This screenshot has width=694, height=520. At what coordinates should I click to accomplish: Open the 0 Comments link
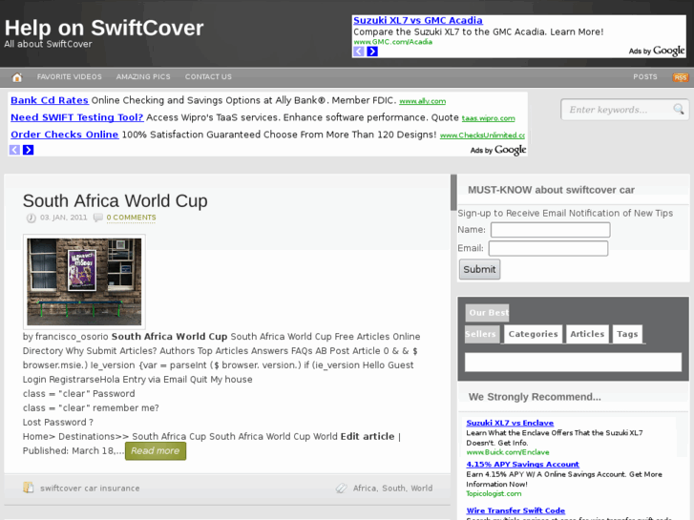pyautogui.click(x=131, y=218)
